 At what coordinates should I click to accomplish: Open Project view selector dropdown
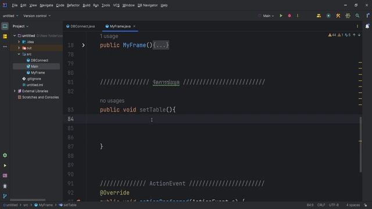click(x=20, y=26)
